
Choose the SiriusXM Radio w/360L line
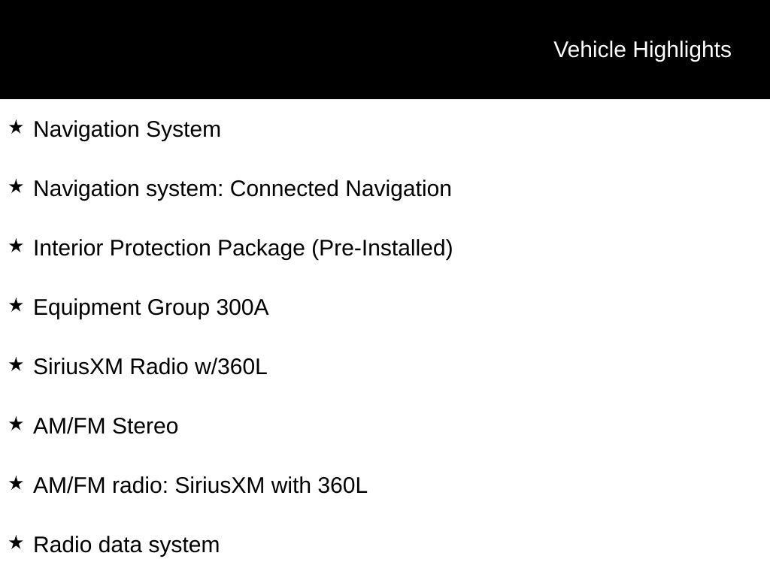[x=150, y=367]
